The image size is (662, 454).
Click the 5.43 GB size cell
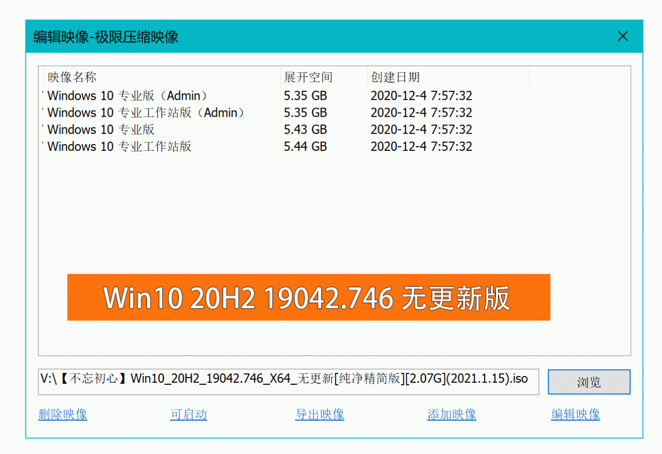click(305, 130)
